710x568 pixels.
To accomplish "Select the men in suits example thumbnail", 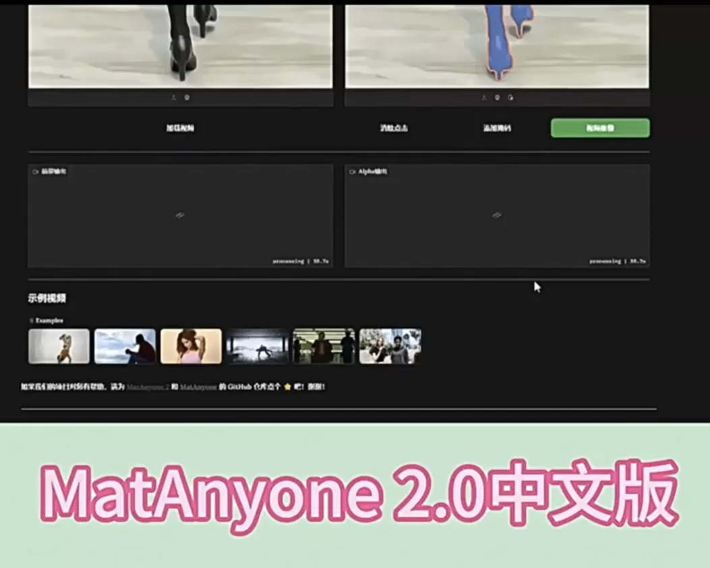I will (x=324, y=346).
